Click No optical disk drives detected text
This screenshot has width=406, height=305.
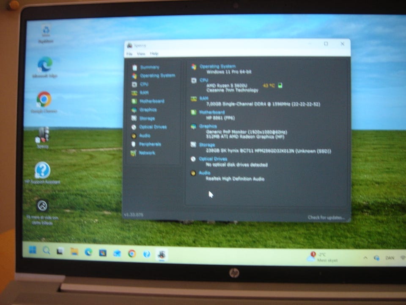236,165
